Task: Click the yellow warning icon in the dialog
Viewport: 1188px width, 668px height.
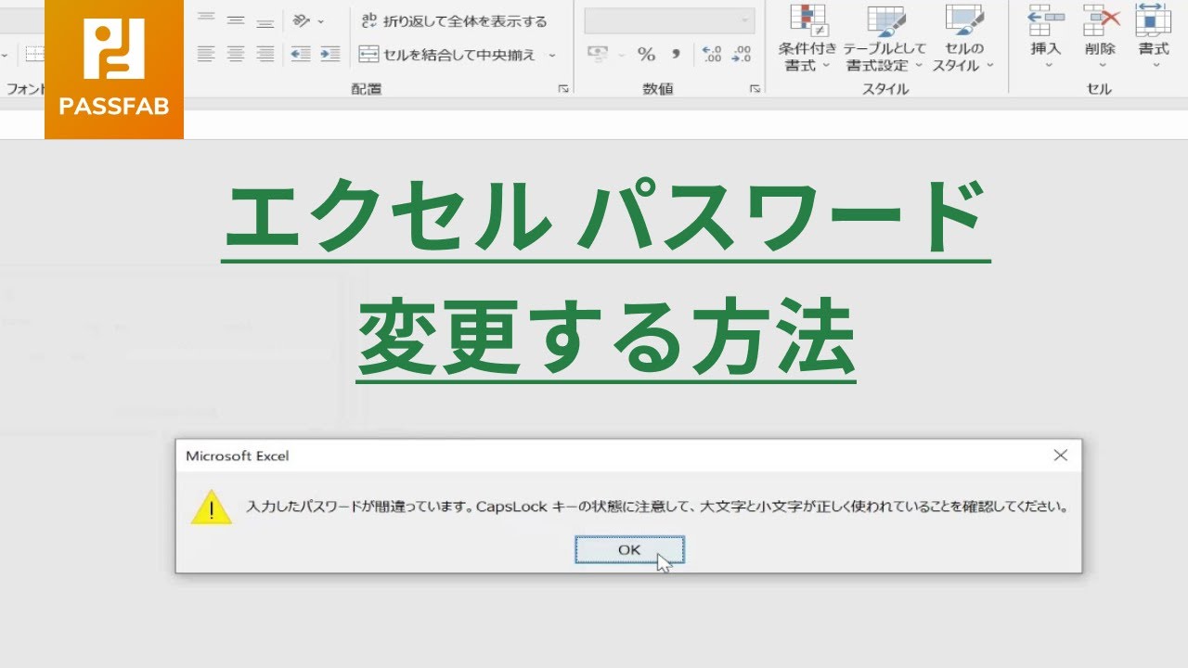Action: [x=212, y=507]
